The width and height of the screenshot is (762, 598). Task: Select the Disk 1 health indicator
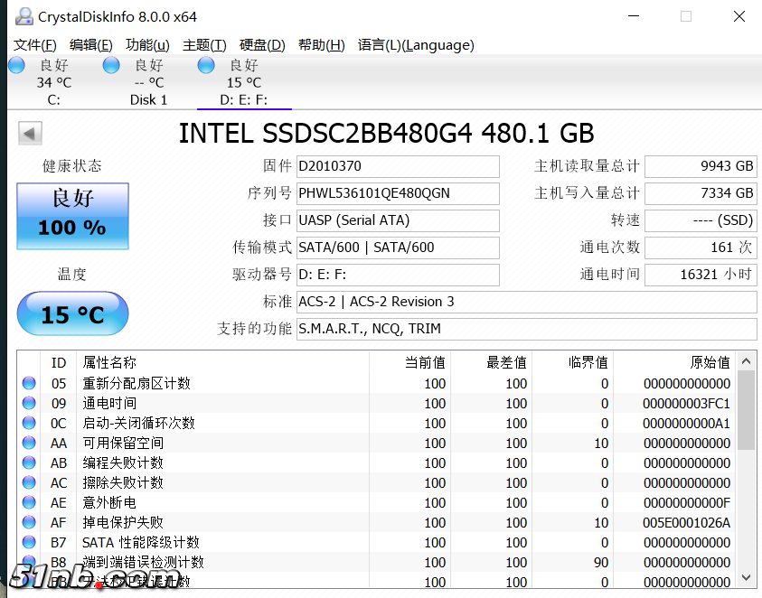pos(110,64)
